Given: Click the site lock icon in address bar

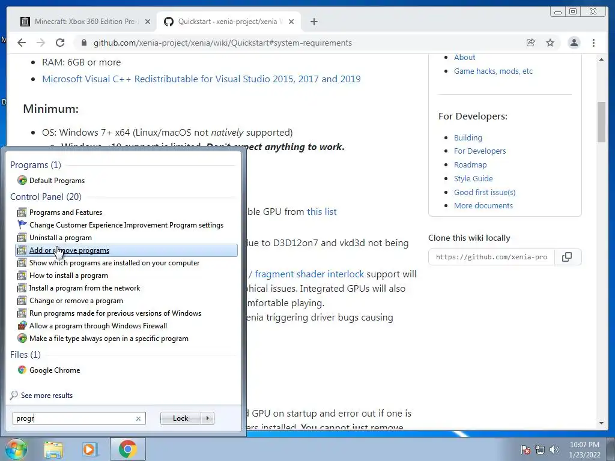Looking at the screenshot, I should click(x=83, y=43).
